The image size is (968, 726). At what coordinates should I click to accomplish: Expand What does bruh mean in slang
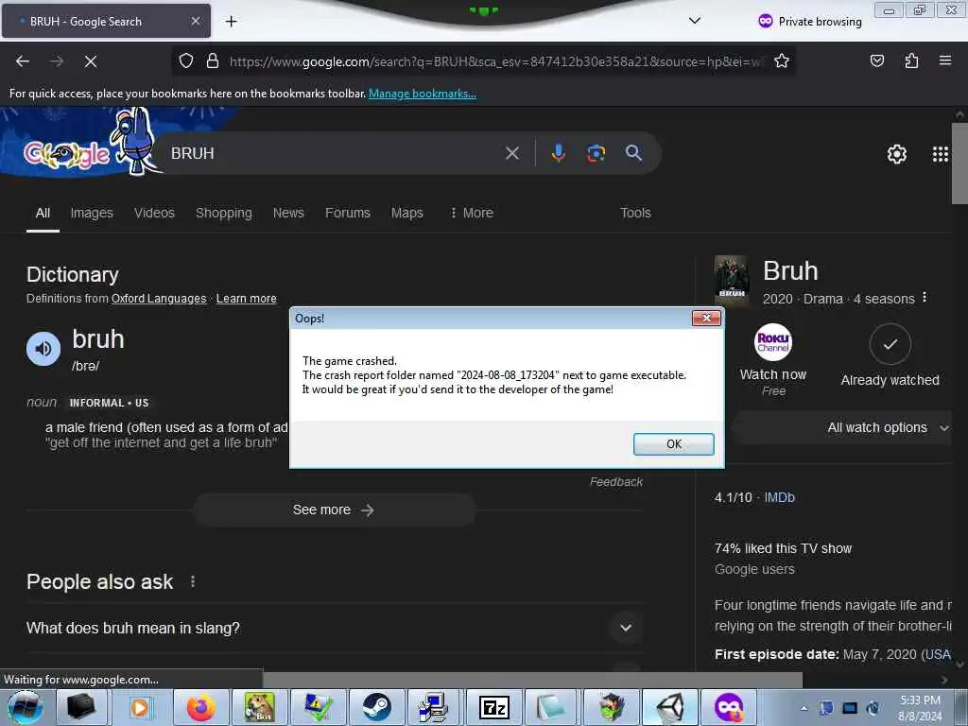point(334,628)
